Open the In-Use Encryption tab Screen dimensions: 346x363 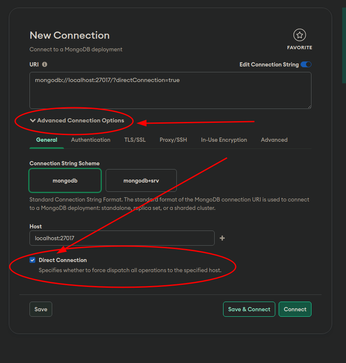coord(224,140)
